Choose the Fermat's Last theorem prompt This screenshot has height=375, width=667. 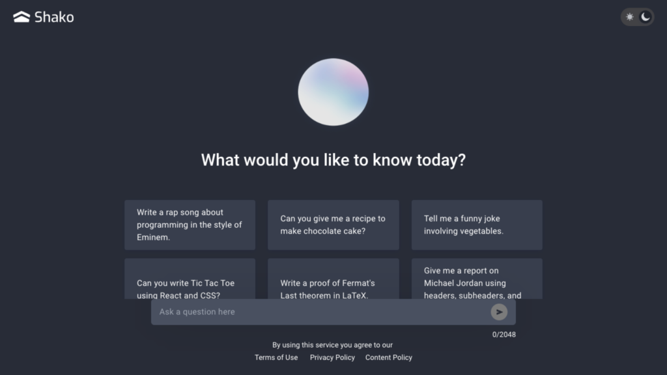tap(333, 279)
